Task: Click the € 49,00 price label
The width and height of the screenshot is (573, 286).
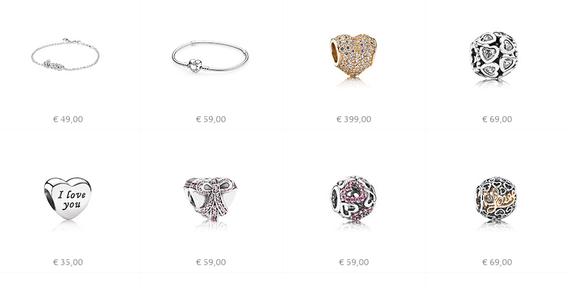Action: 68,119
